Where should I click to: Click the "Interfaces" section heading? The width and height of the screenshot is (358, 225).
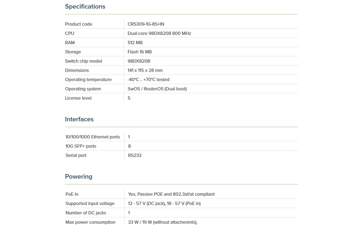pos(79,119)
